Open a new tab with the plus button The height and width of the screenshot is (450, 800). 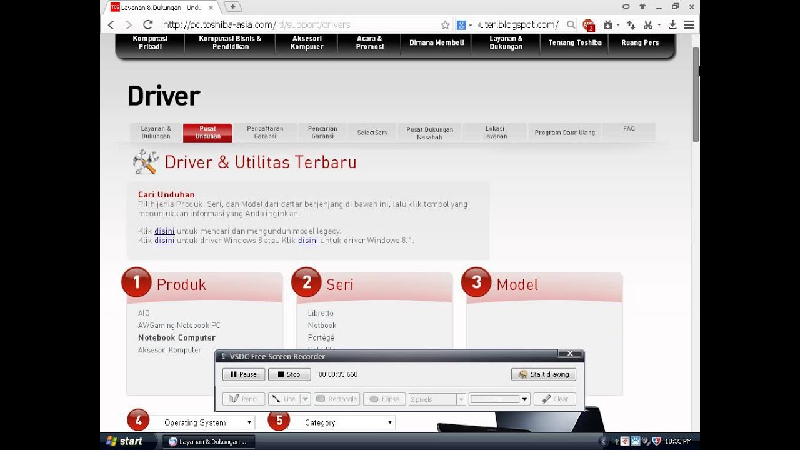(232, 7)
